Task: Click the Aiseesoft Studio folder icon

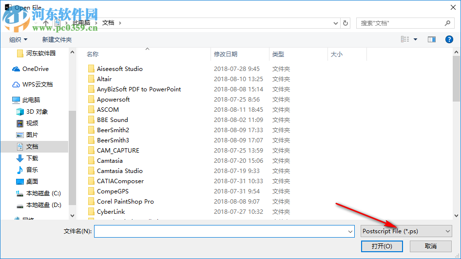Action: click(91, 69)
